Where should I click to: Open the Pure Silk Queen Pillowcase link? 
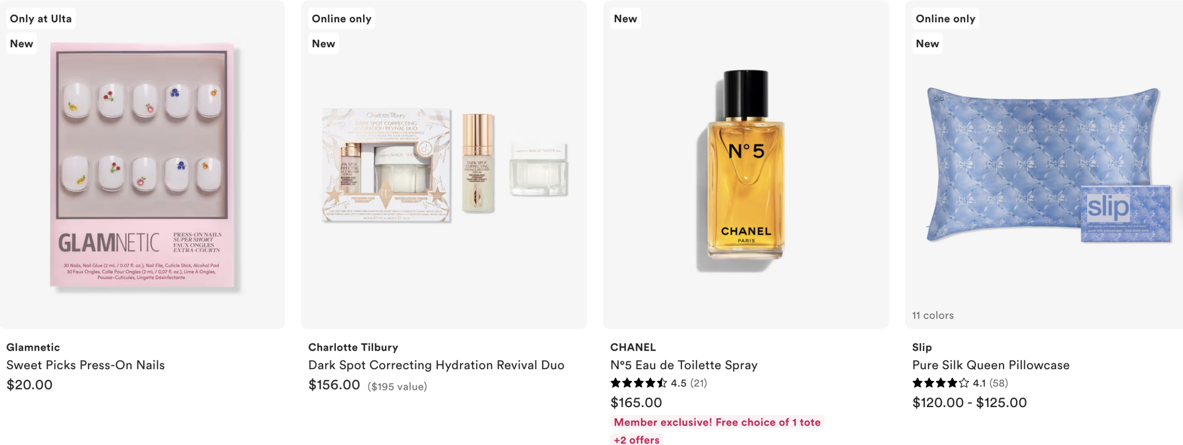(991, 365)
